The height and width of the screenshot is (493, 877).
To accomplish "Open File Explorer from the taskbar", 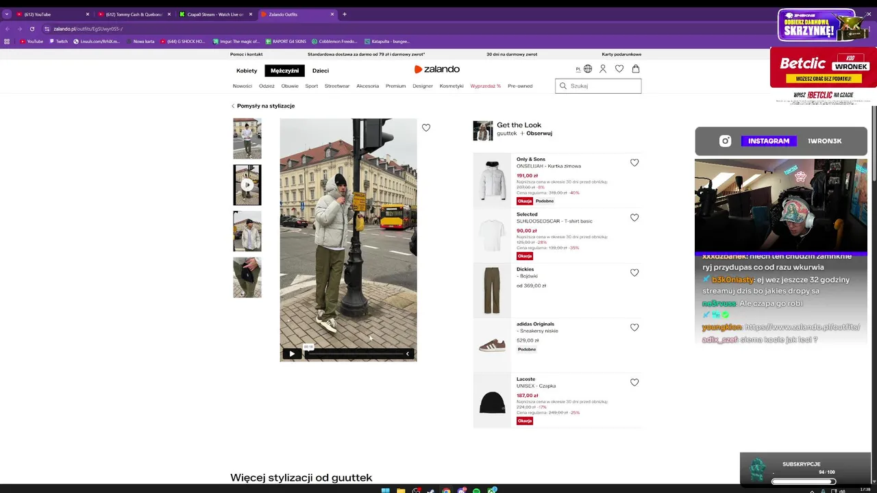I will point(401,490).
